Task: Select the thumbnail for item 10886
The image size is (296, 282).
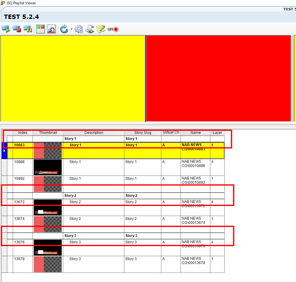Action: (48, 167)
